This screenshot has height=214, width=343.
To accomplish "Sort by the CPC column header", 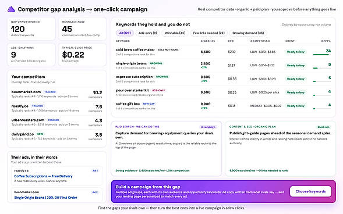I will tap(231, 41).
